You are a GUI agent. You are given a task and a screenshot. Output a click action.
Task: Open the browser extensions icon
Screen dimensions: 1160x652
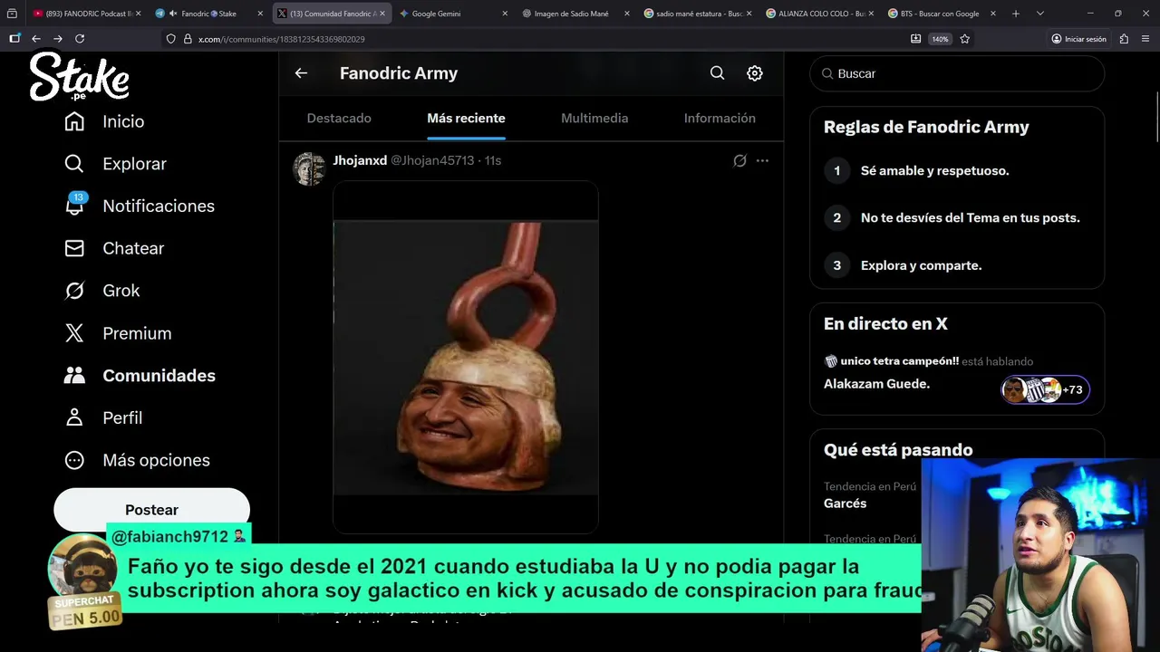[1124, 39]
